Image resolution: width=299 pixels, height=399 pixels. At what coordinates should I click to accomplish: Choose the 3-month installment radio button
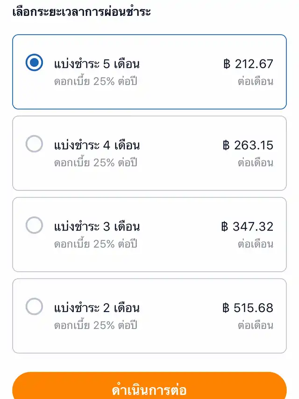pyautogui.click(x=34, y=225)
